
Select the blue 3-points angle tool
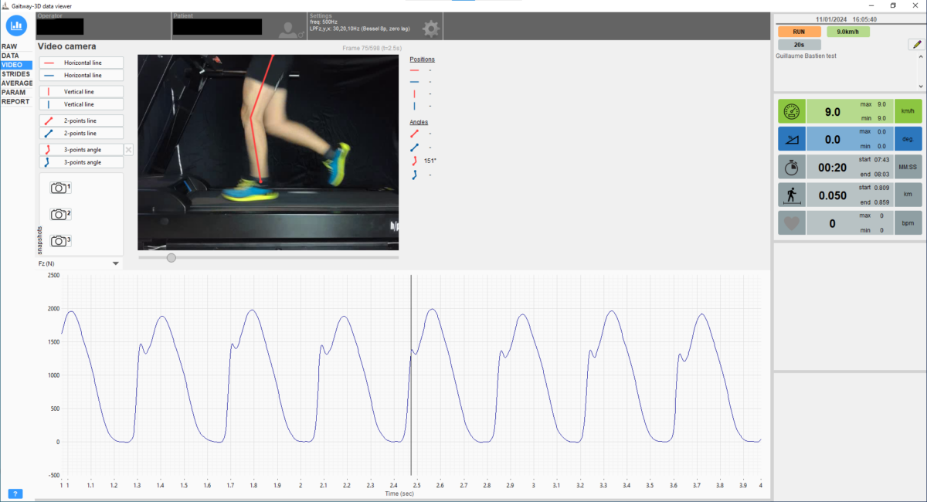81,162
